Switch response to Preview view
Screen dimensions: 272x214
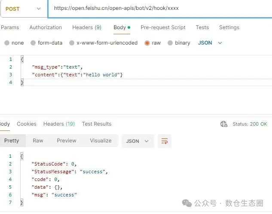click(67, 141)
